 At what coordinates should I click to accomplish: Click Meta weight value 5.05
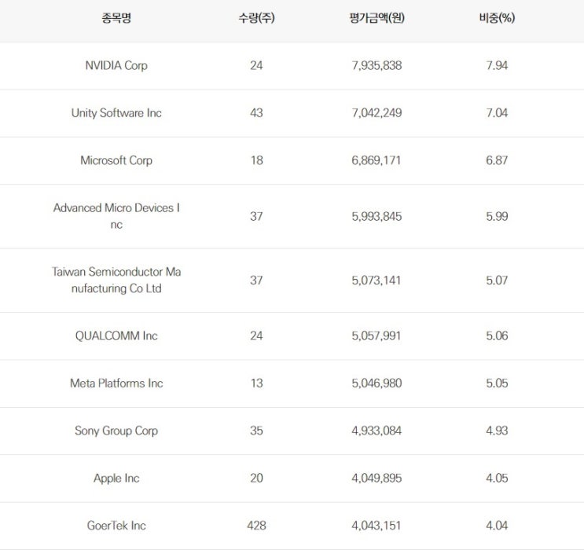pos(497,383)
